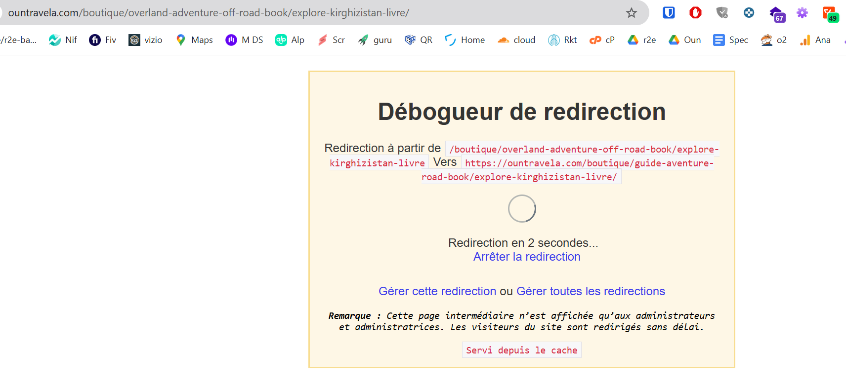
Task: Open the QR bookmark
Action: pos(418,40)
